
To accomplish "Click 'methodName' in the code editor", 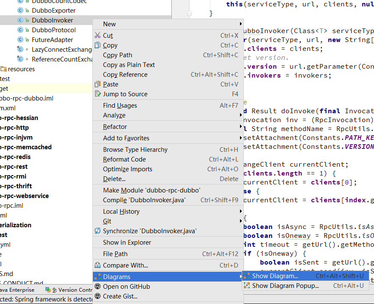I will [x=302, y=129].
